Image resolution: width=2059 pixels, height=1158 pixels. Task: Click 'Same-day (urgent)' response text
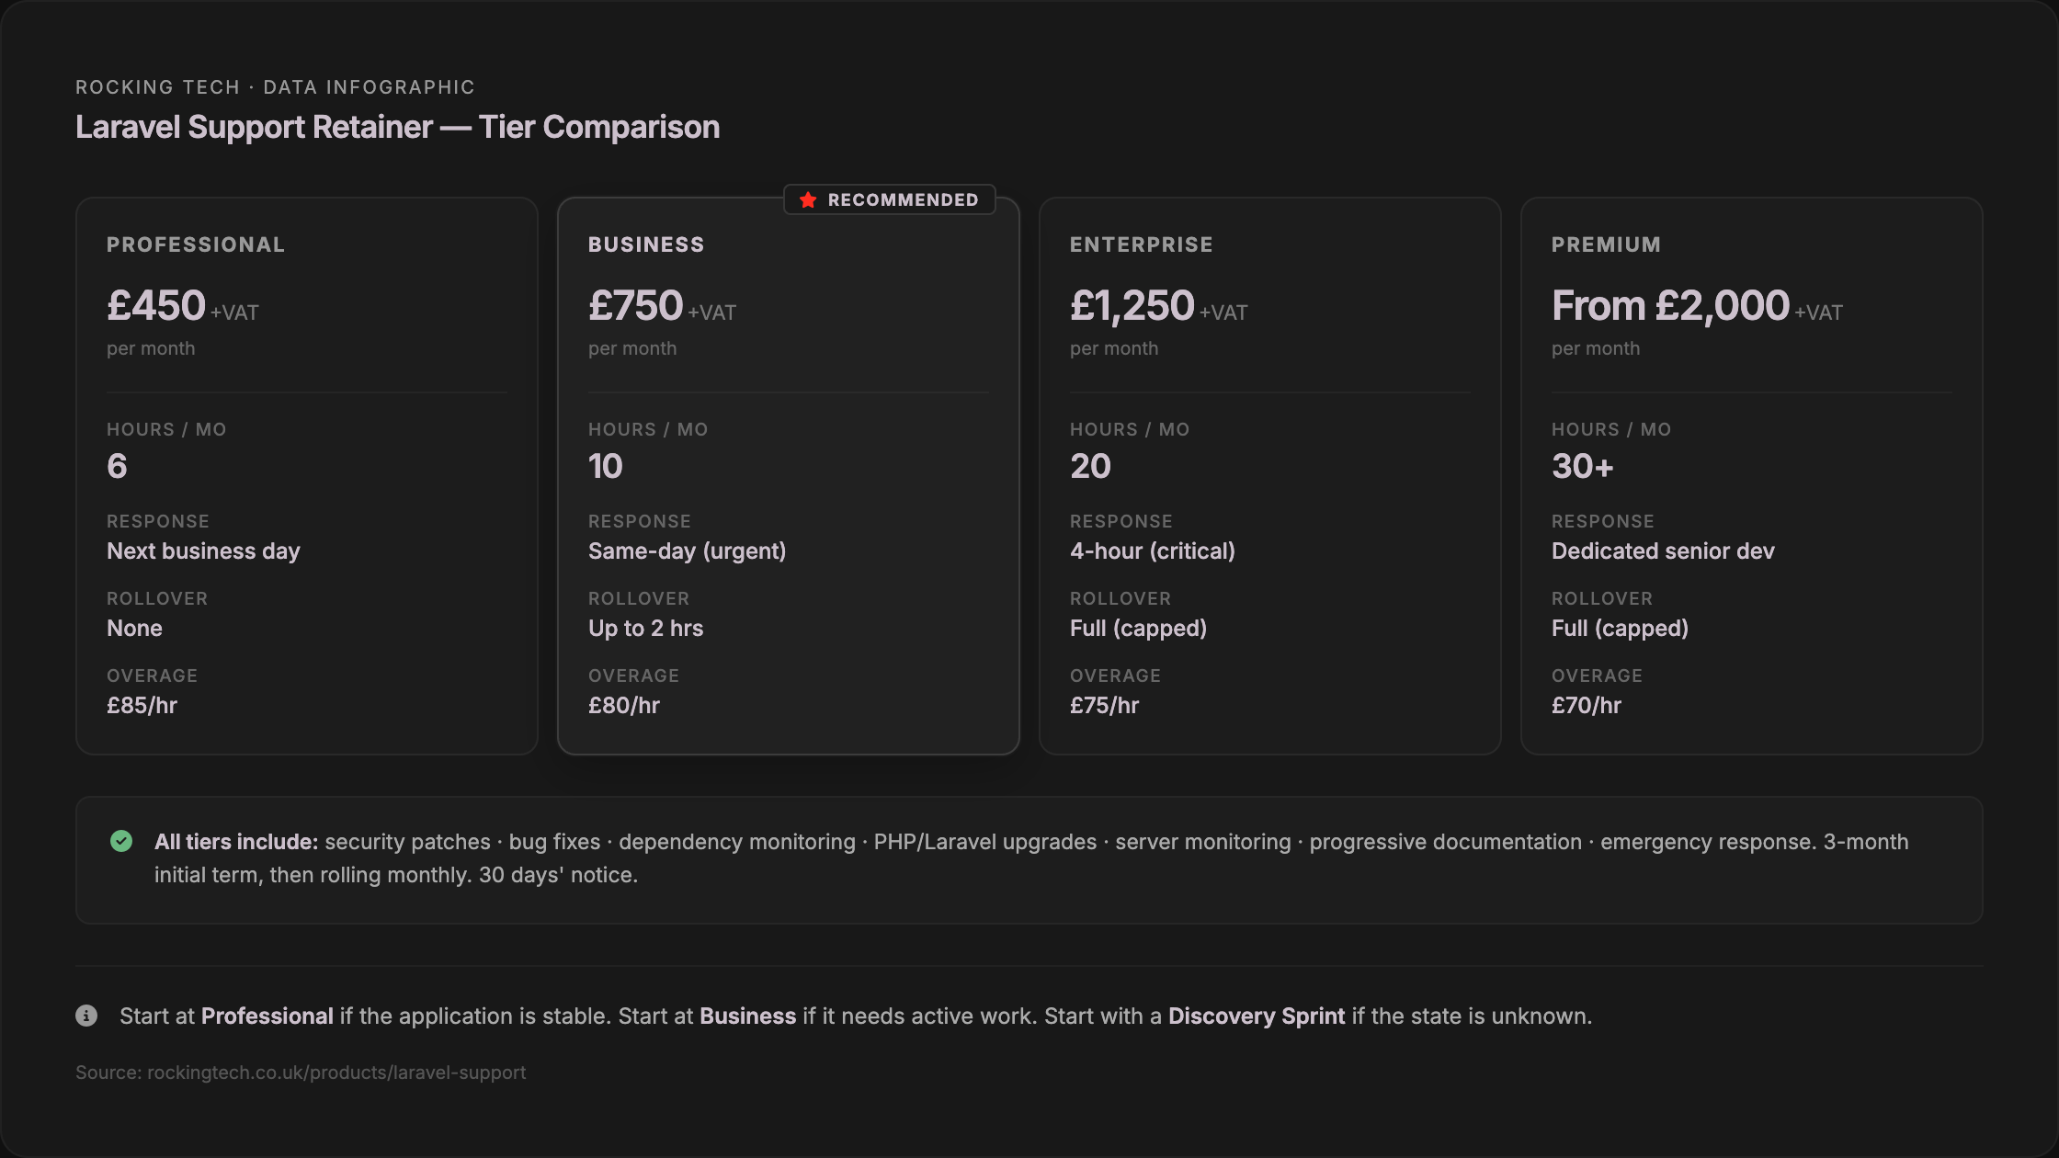(x=688, y=551)
